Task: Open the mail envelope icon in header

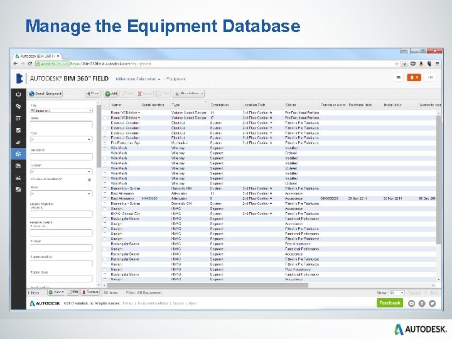Action: pos(398,77)
